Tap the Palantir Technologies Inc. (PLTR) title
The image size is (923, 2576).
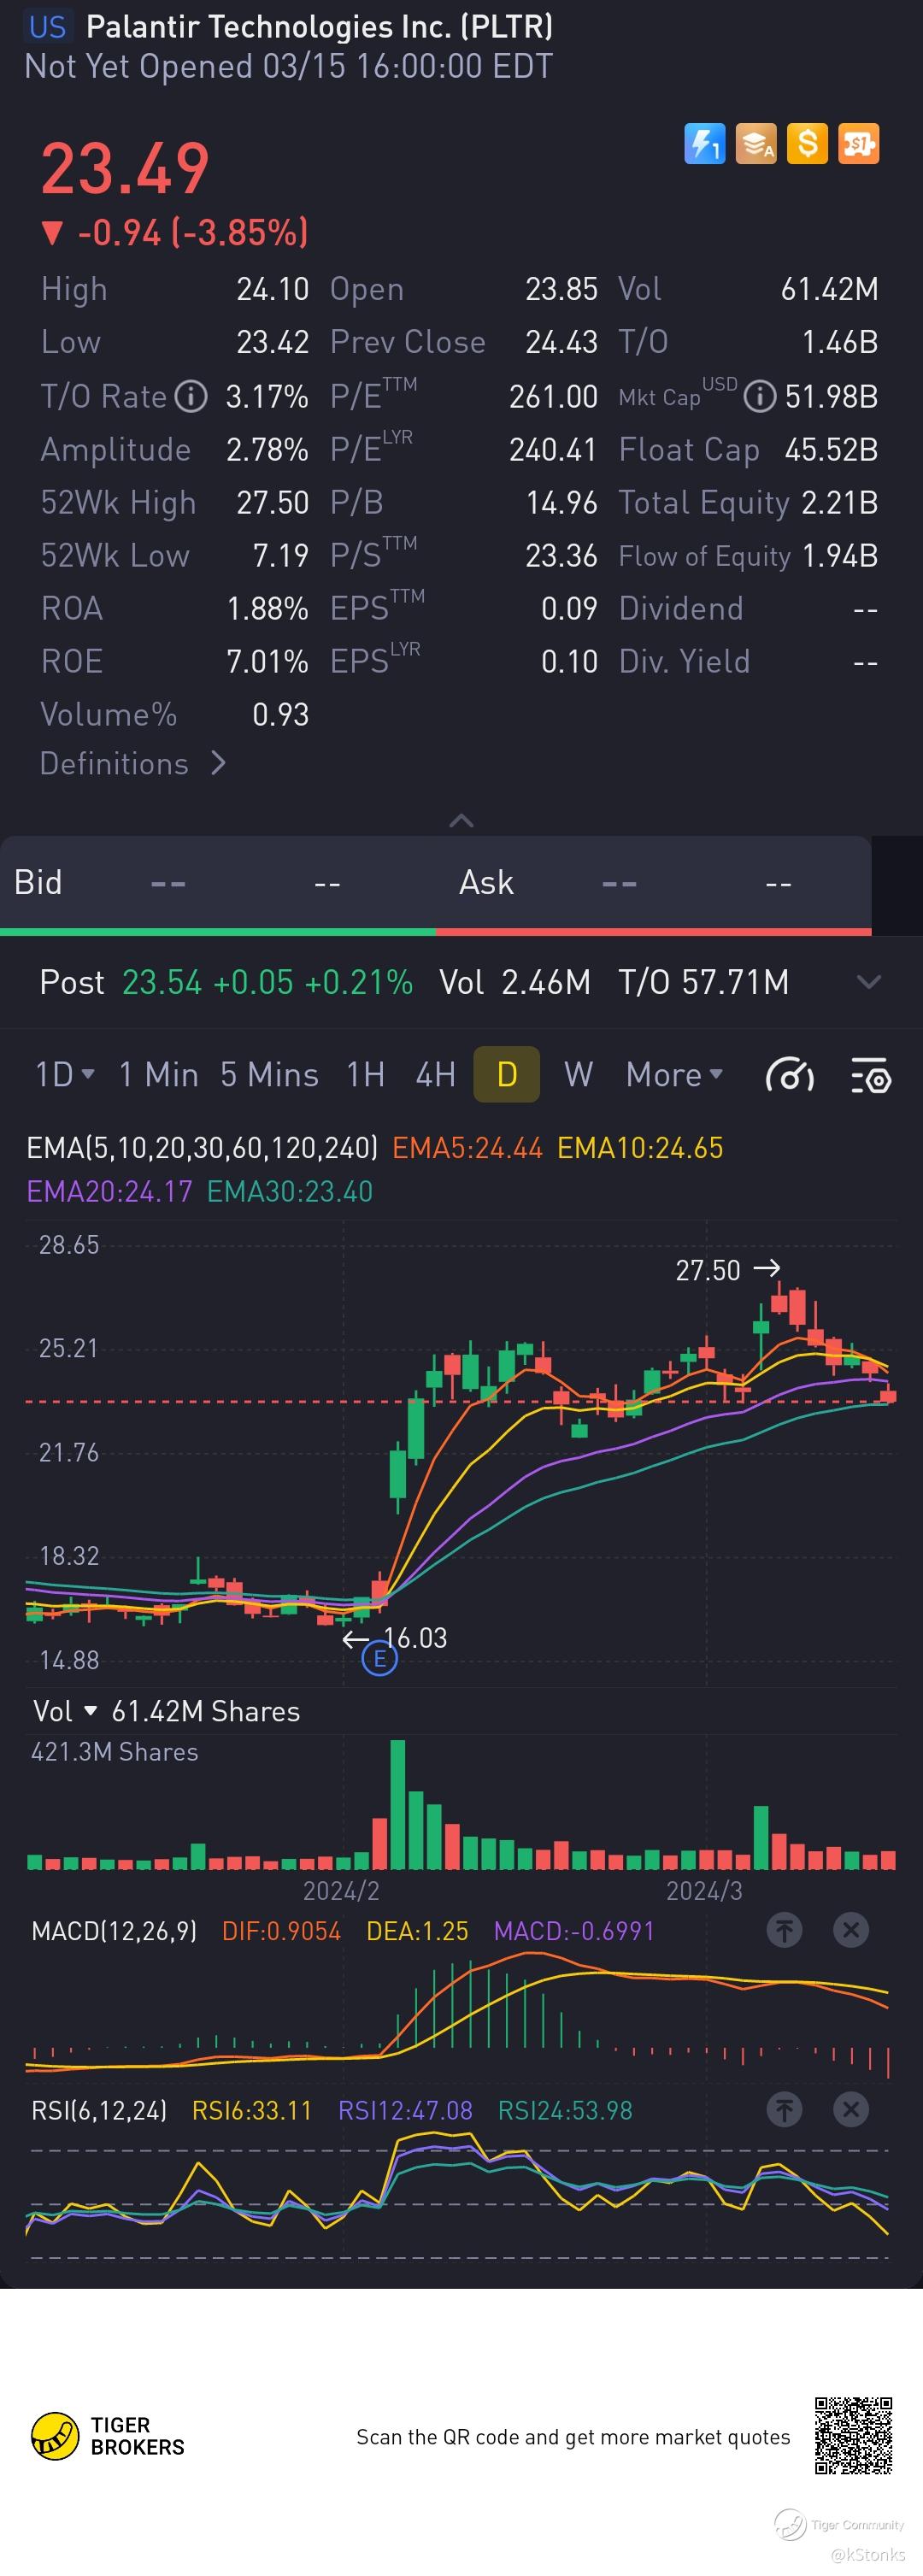pyautogui.click(x=320, y=27)
